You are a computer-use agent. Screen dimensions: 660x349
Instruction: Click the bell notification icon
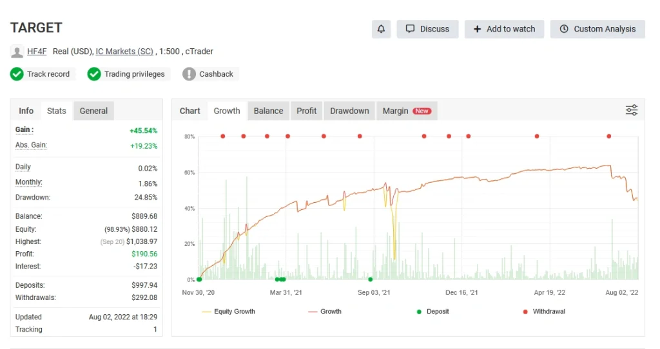[381, 29]
